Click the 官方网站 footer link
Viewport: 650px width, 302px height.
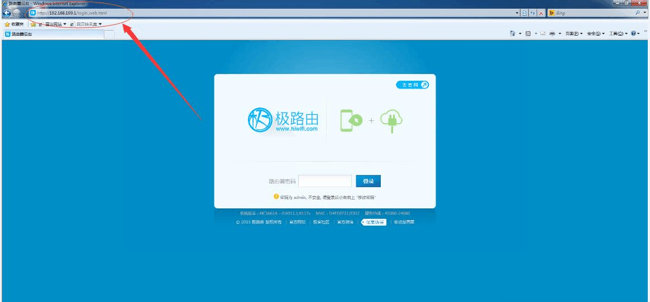297,222
